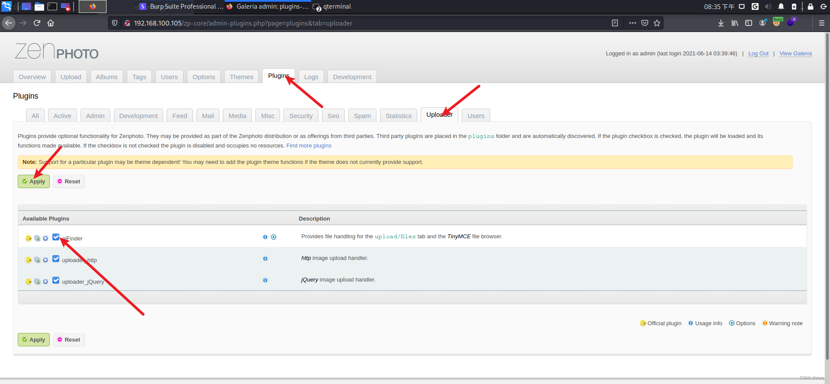The width and height of the screenshot is (830, 384).
Task: Toggle reader view in address bar
Action: [614, 23]
